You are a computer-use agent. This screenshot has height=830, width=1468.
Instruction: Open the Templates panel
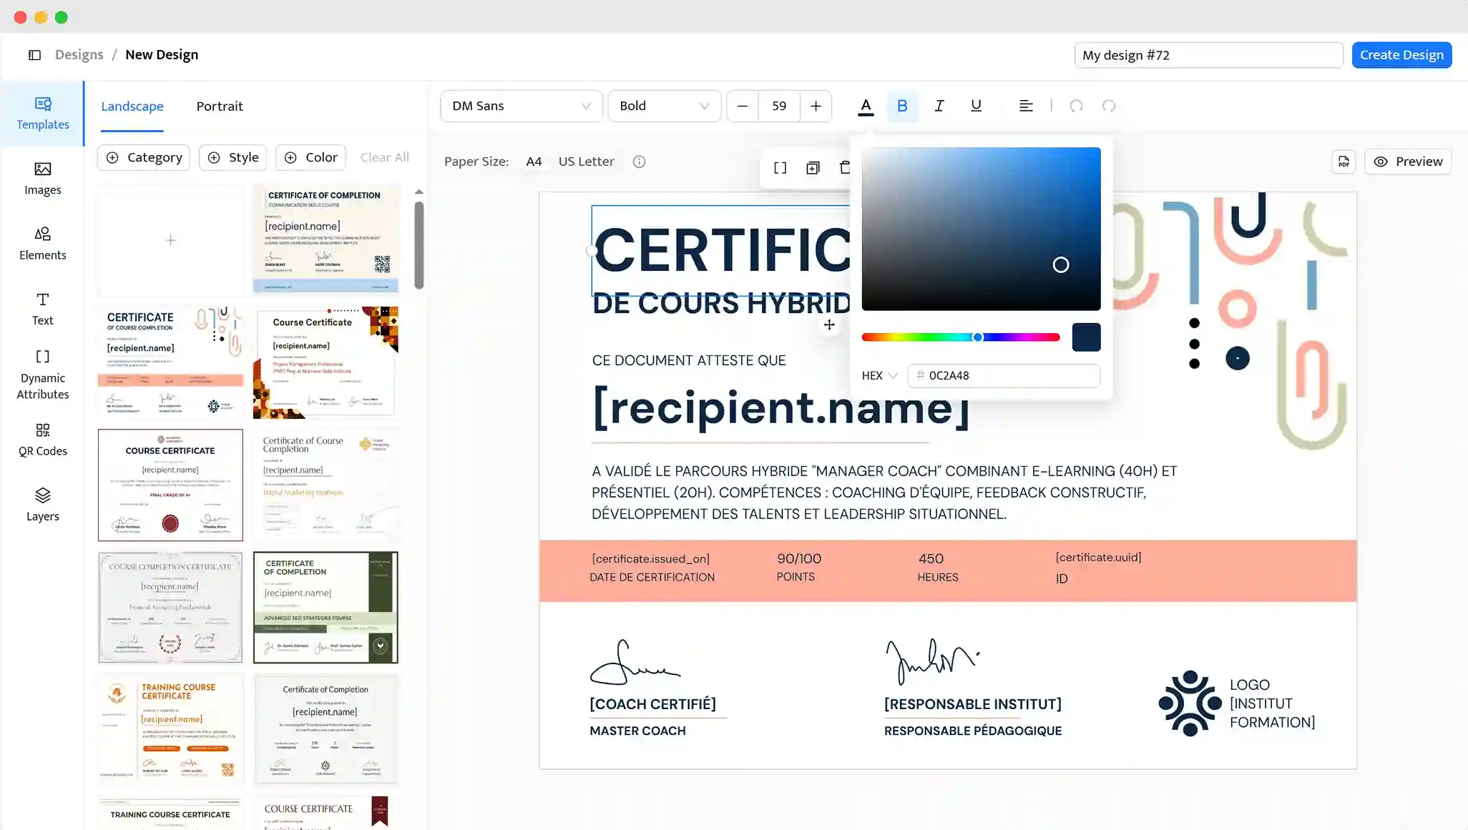[42, 113]
